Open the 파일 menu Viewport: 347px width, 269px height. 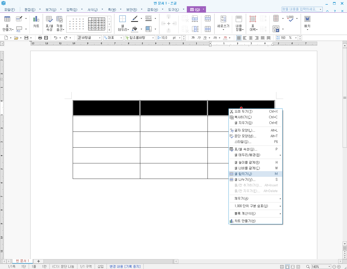coord(10,10)
